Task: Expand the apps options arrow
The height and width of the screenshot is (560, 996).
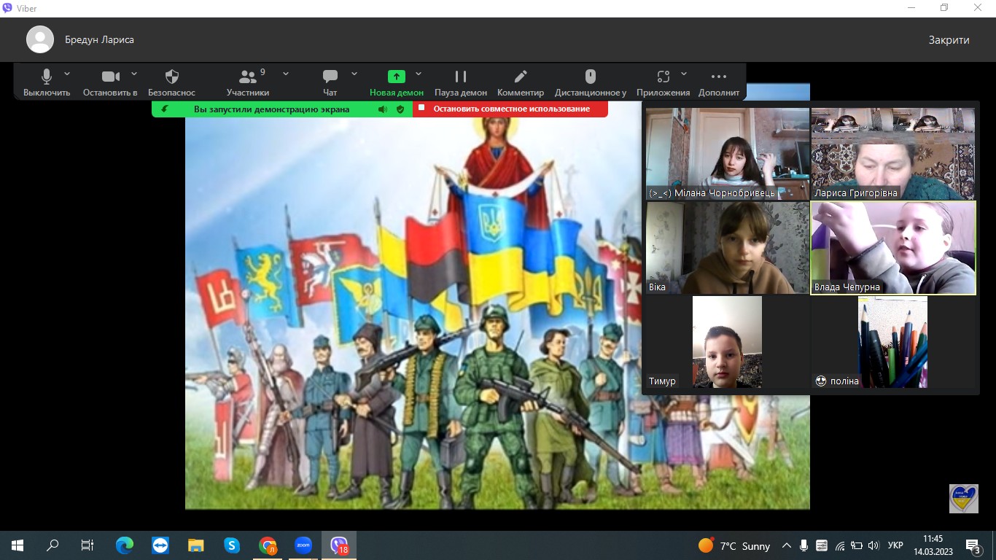Action: (684, 74)
